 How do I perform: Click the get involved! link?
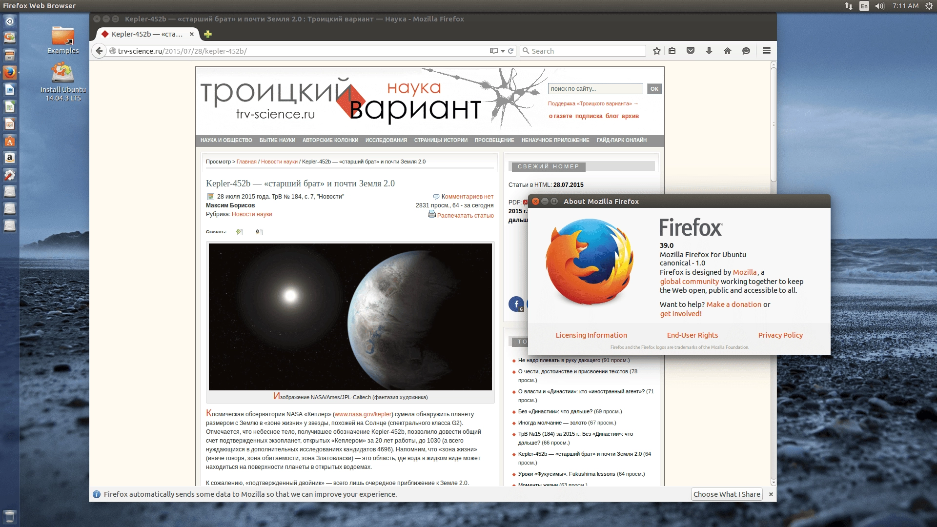click(681, 314)
